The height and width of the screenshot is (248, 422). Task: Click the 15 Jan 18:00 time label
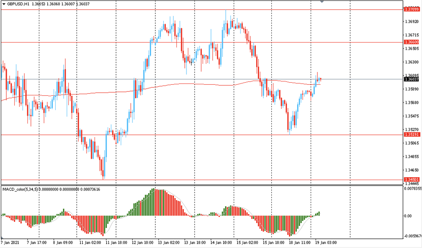click(x=273, y=243)
